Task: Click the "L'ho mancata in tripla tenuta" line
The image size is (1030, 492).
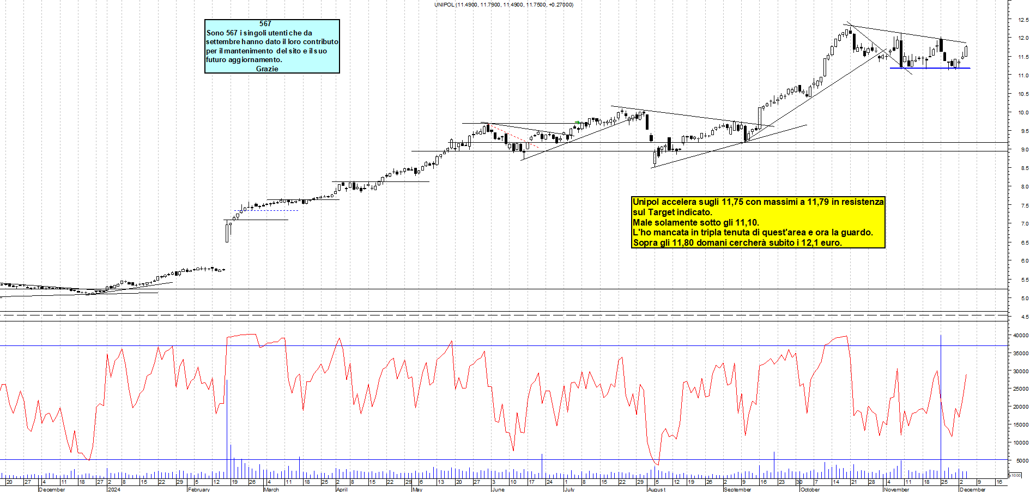Action: click(x=753, y=232)
